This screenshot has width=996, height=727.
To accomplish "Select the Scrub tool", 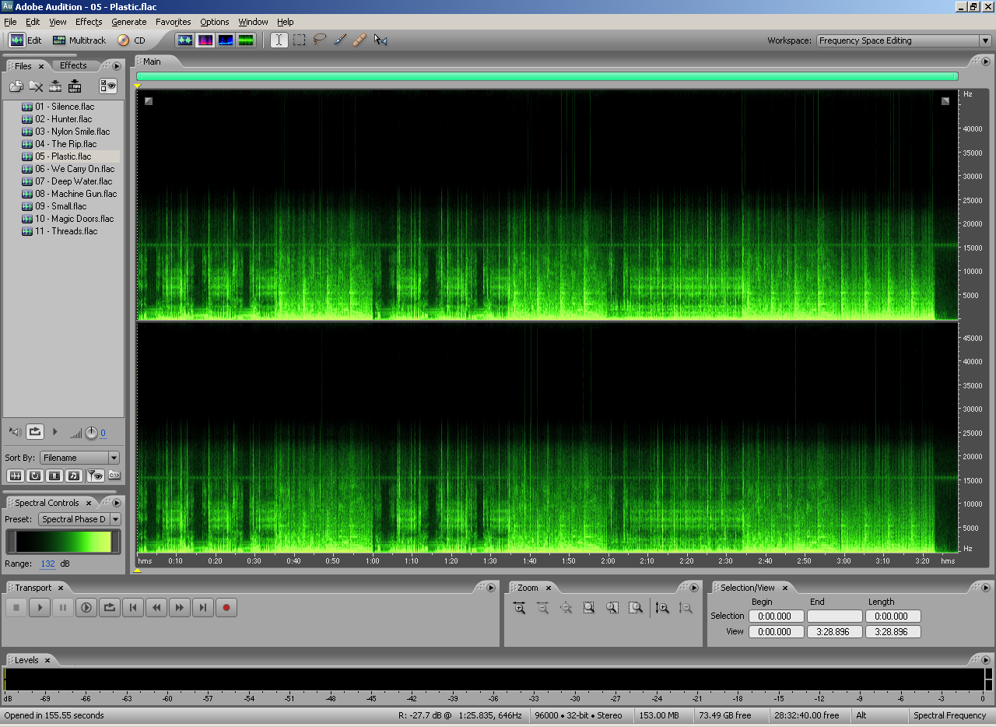I will [x=380, y=40].
